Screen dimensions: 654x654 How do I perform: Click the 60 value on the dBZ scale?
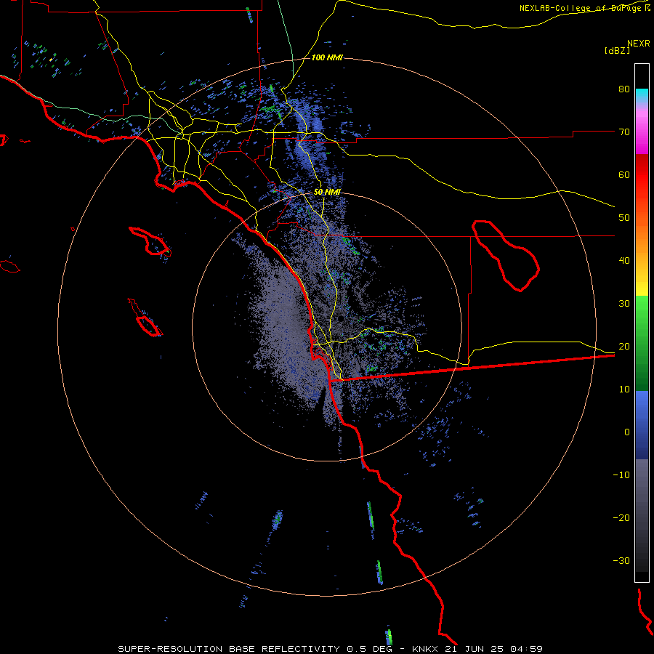pos(624,174)
